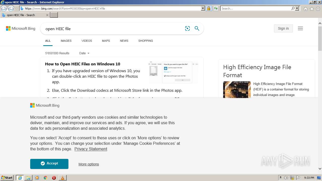Image resolution: width=322 pixels, height=181 pixels.
Task: Open the Action Center flag icon
Action: click(x=298, y=178)
